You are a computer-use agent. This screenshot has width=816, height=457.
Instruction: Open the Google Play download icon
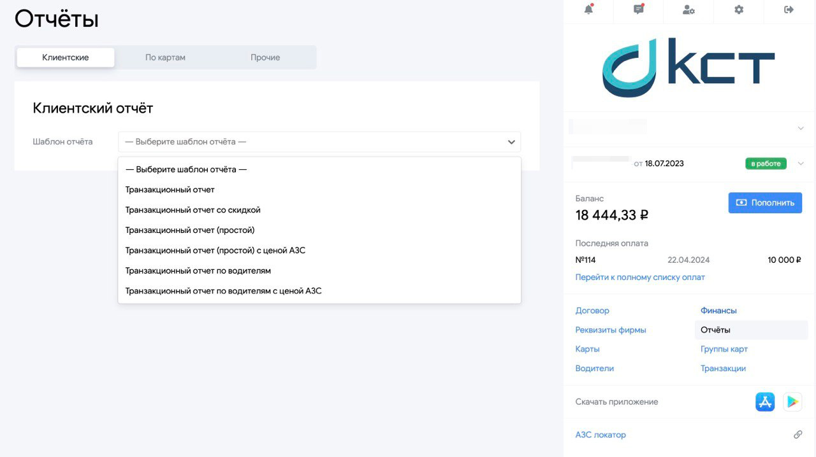click(x=792, y=402)
